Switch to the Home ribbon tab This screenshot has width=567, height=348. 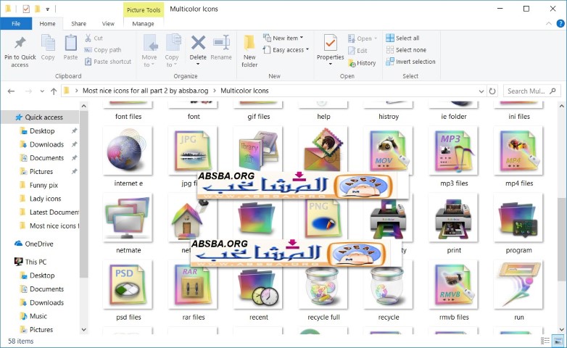[x=47, y=23]
